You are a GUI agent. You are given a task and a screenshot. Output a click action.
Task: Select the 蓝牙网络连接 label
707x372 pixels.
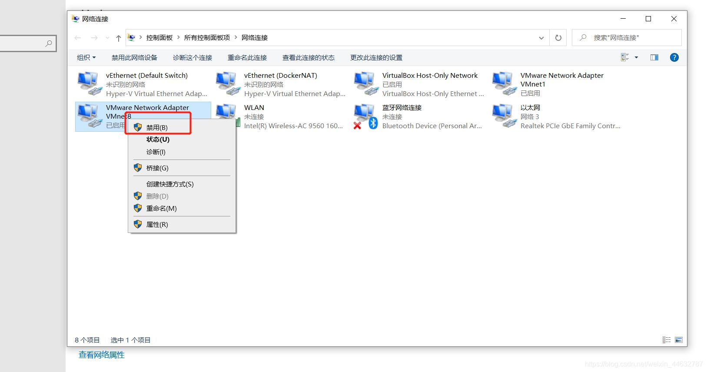coord(402,107)
